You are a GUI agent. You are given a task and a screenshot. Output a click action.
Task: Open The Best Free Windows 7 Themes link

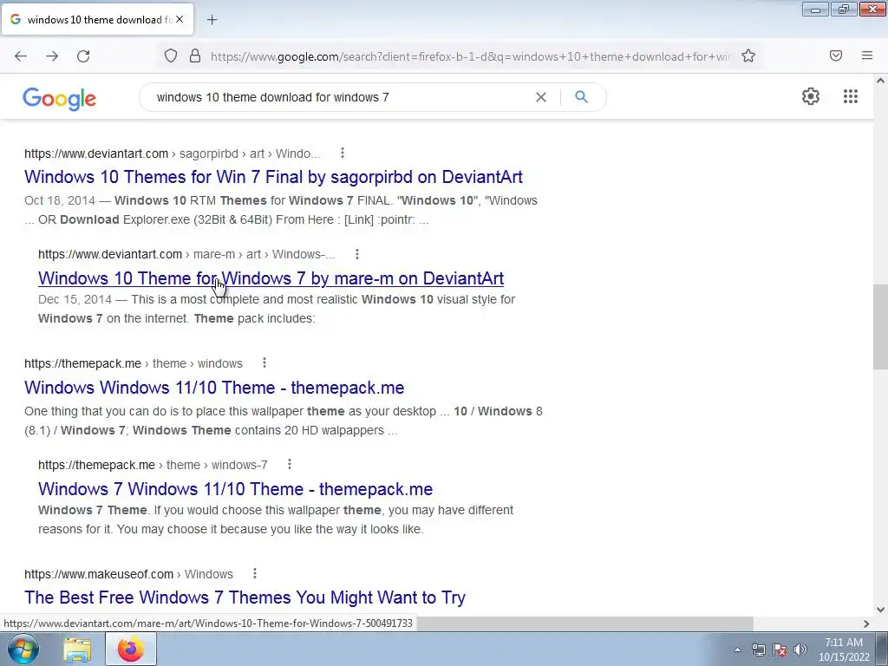[245, 597]
